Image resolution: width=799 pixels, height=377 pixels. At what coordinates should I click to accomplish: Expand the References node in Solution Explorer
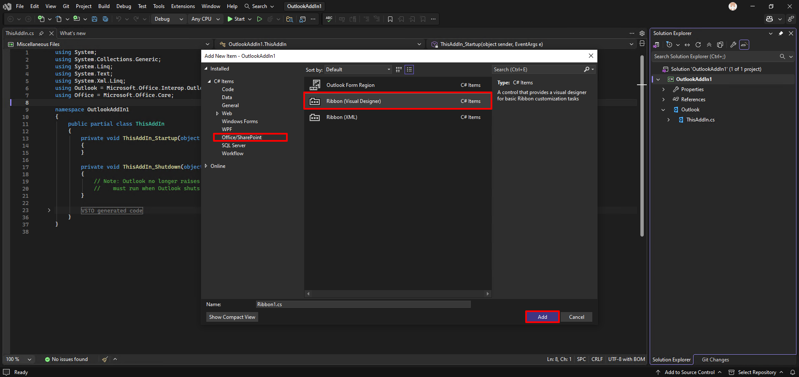tap(664, 100)
